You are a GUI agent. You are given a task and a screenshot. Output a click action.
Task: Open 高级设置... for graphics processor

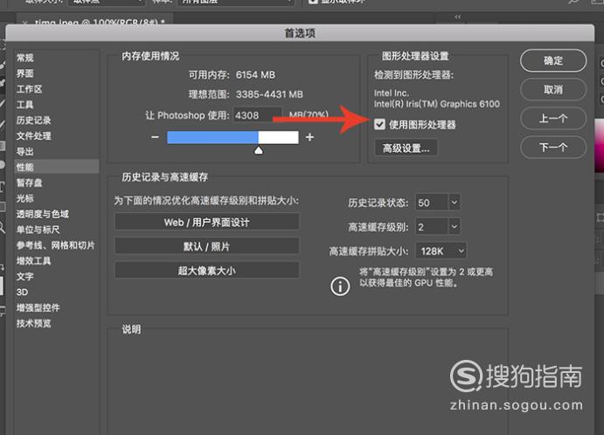click(406, 148)
